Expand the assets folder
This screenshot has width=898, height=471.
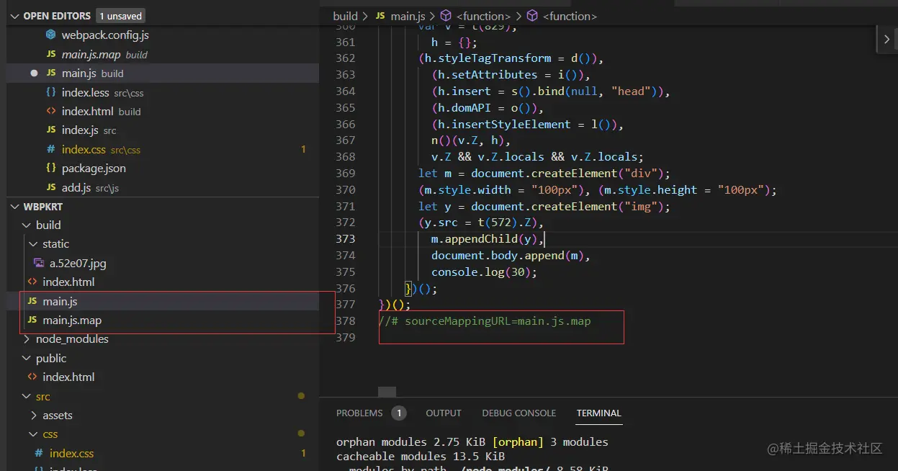(33, 416)
